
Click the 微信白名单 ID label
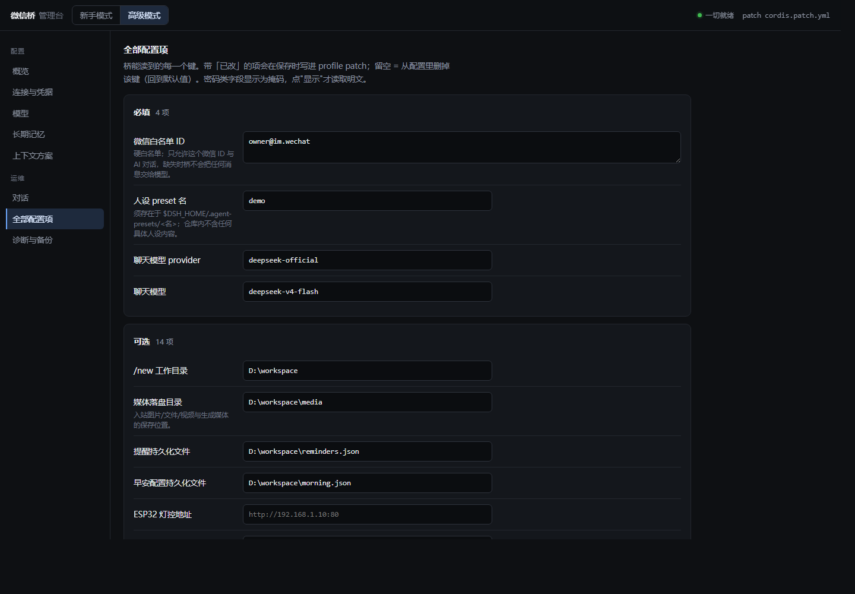[x=159, y=141]
